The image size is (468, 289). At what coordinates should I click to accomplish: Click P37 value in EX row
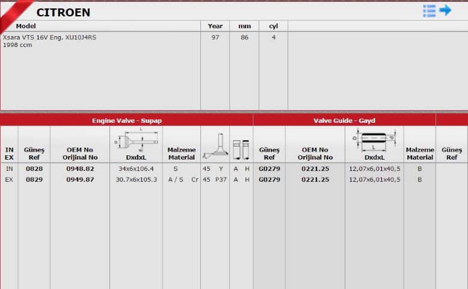[221, 179]
